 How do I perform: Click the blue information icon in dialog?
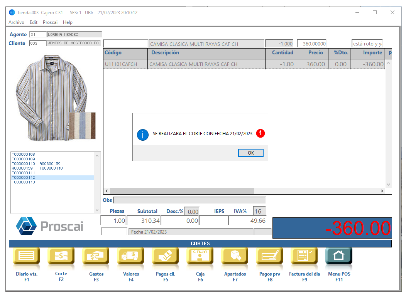pyautogui.click(x=143, y=135)
